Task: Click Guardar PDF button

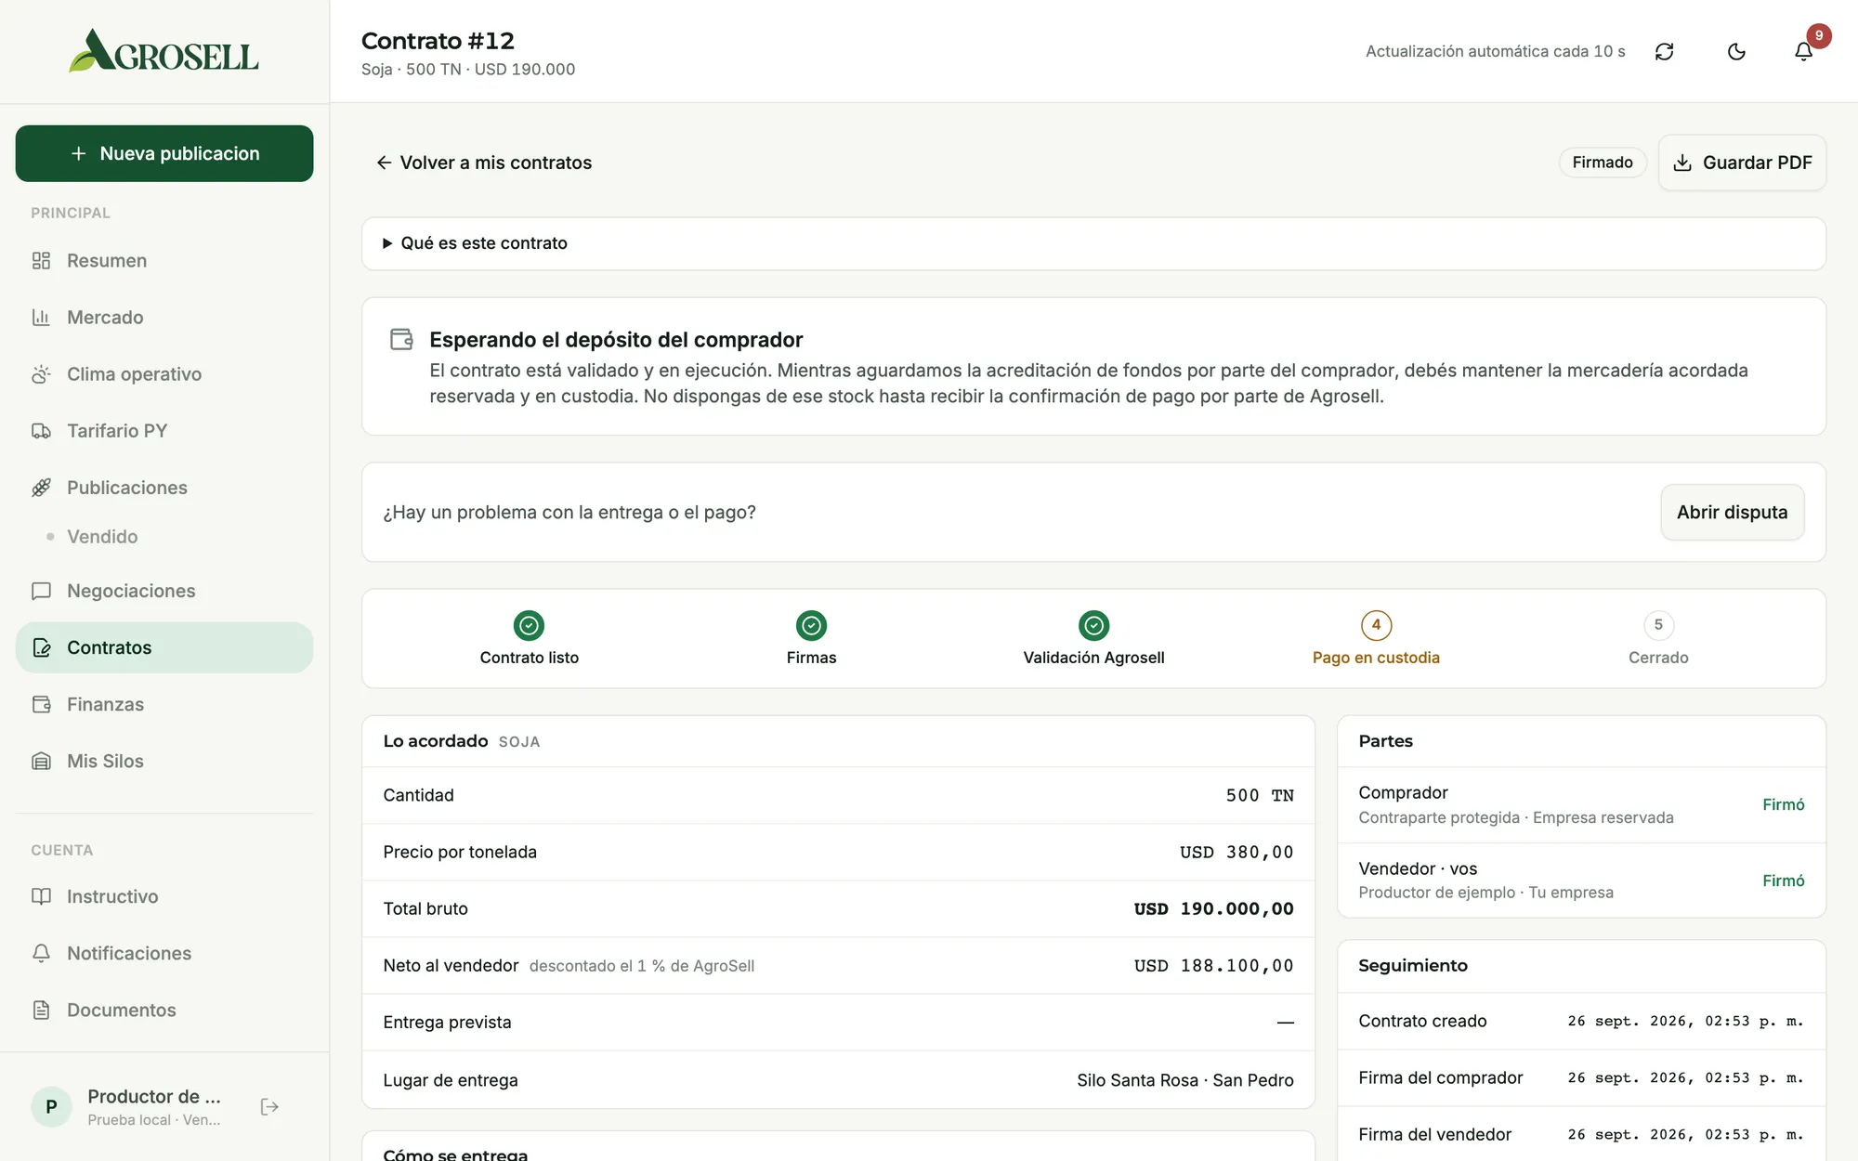Action: [x=1742, y=163]
